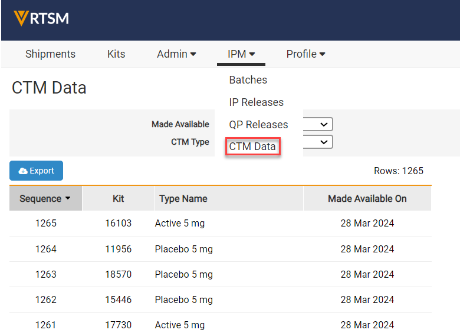The width and height of the screenshot is (460, 333).
Task: Click the Sequence sort arrow icon
Action: point(68,199)
